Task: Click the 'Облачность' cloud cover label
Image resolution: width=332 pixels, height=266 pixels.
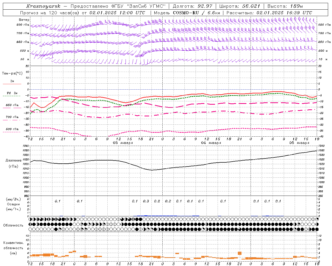Action: 13,225
